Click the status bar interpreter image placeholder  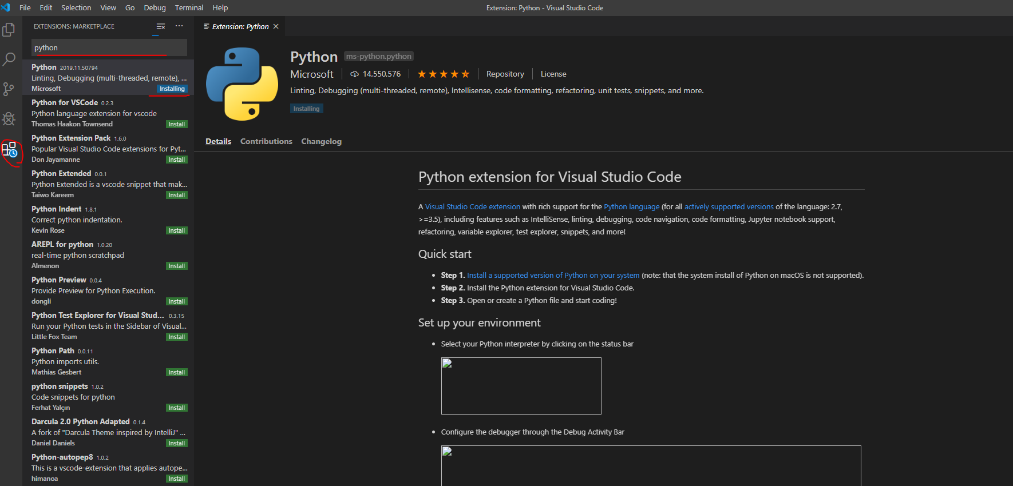[521, 386]
